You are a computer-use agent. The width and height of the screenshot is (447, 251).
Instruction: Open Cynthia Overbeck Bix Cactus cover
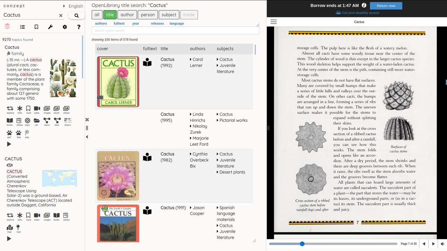pos(118,176)
